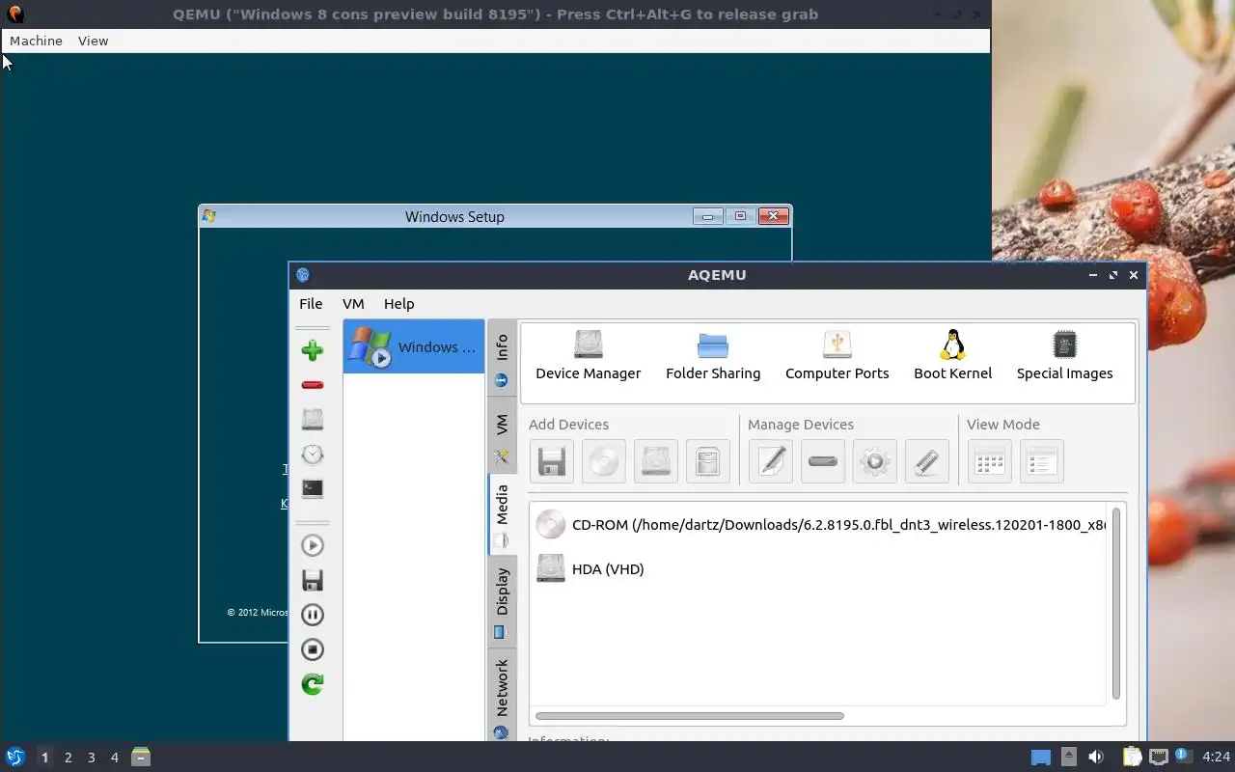Open the Lubuntu start menu
Image resolution: width=1235 pixels, height=772 pixels.
coord(14,757)
